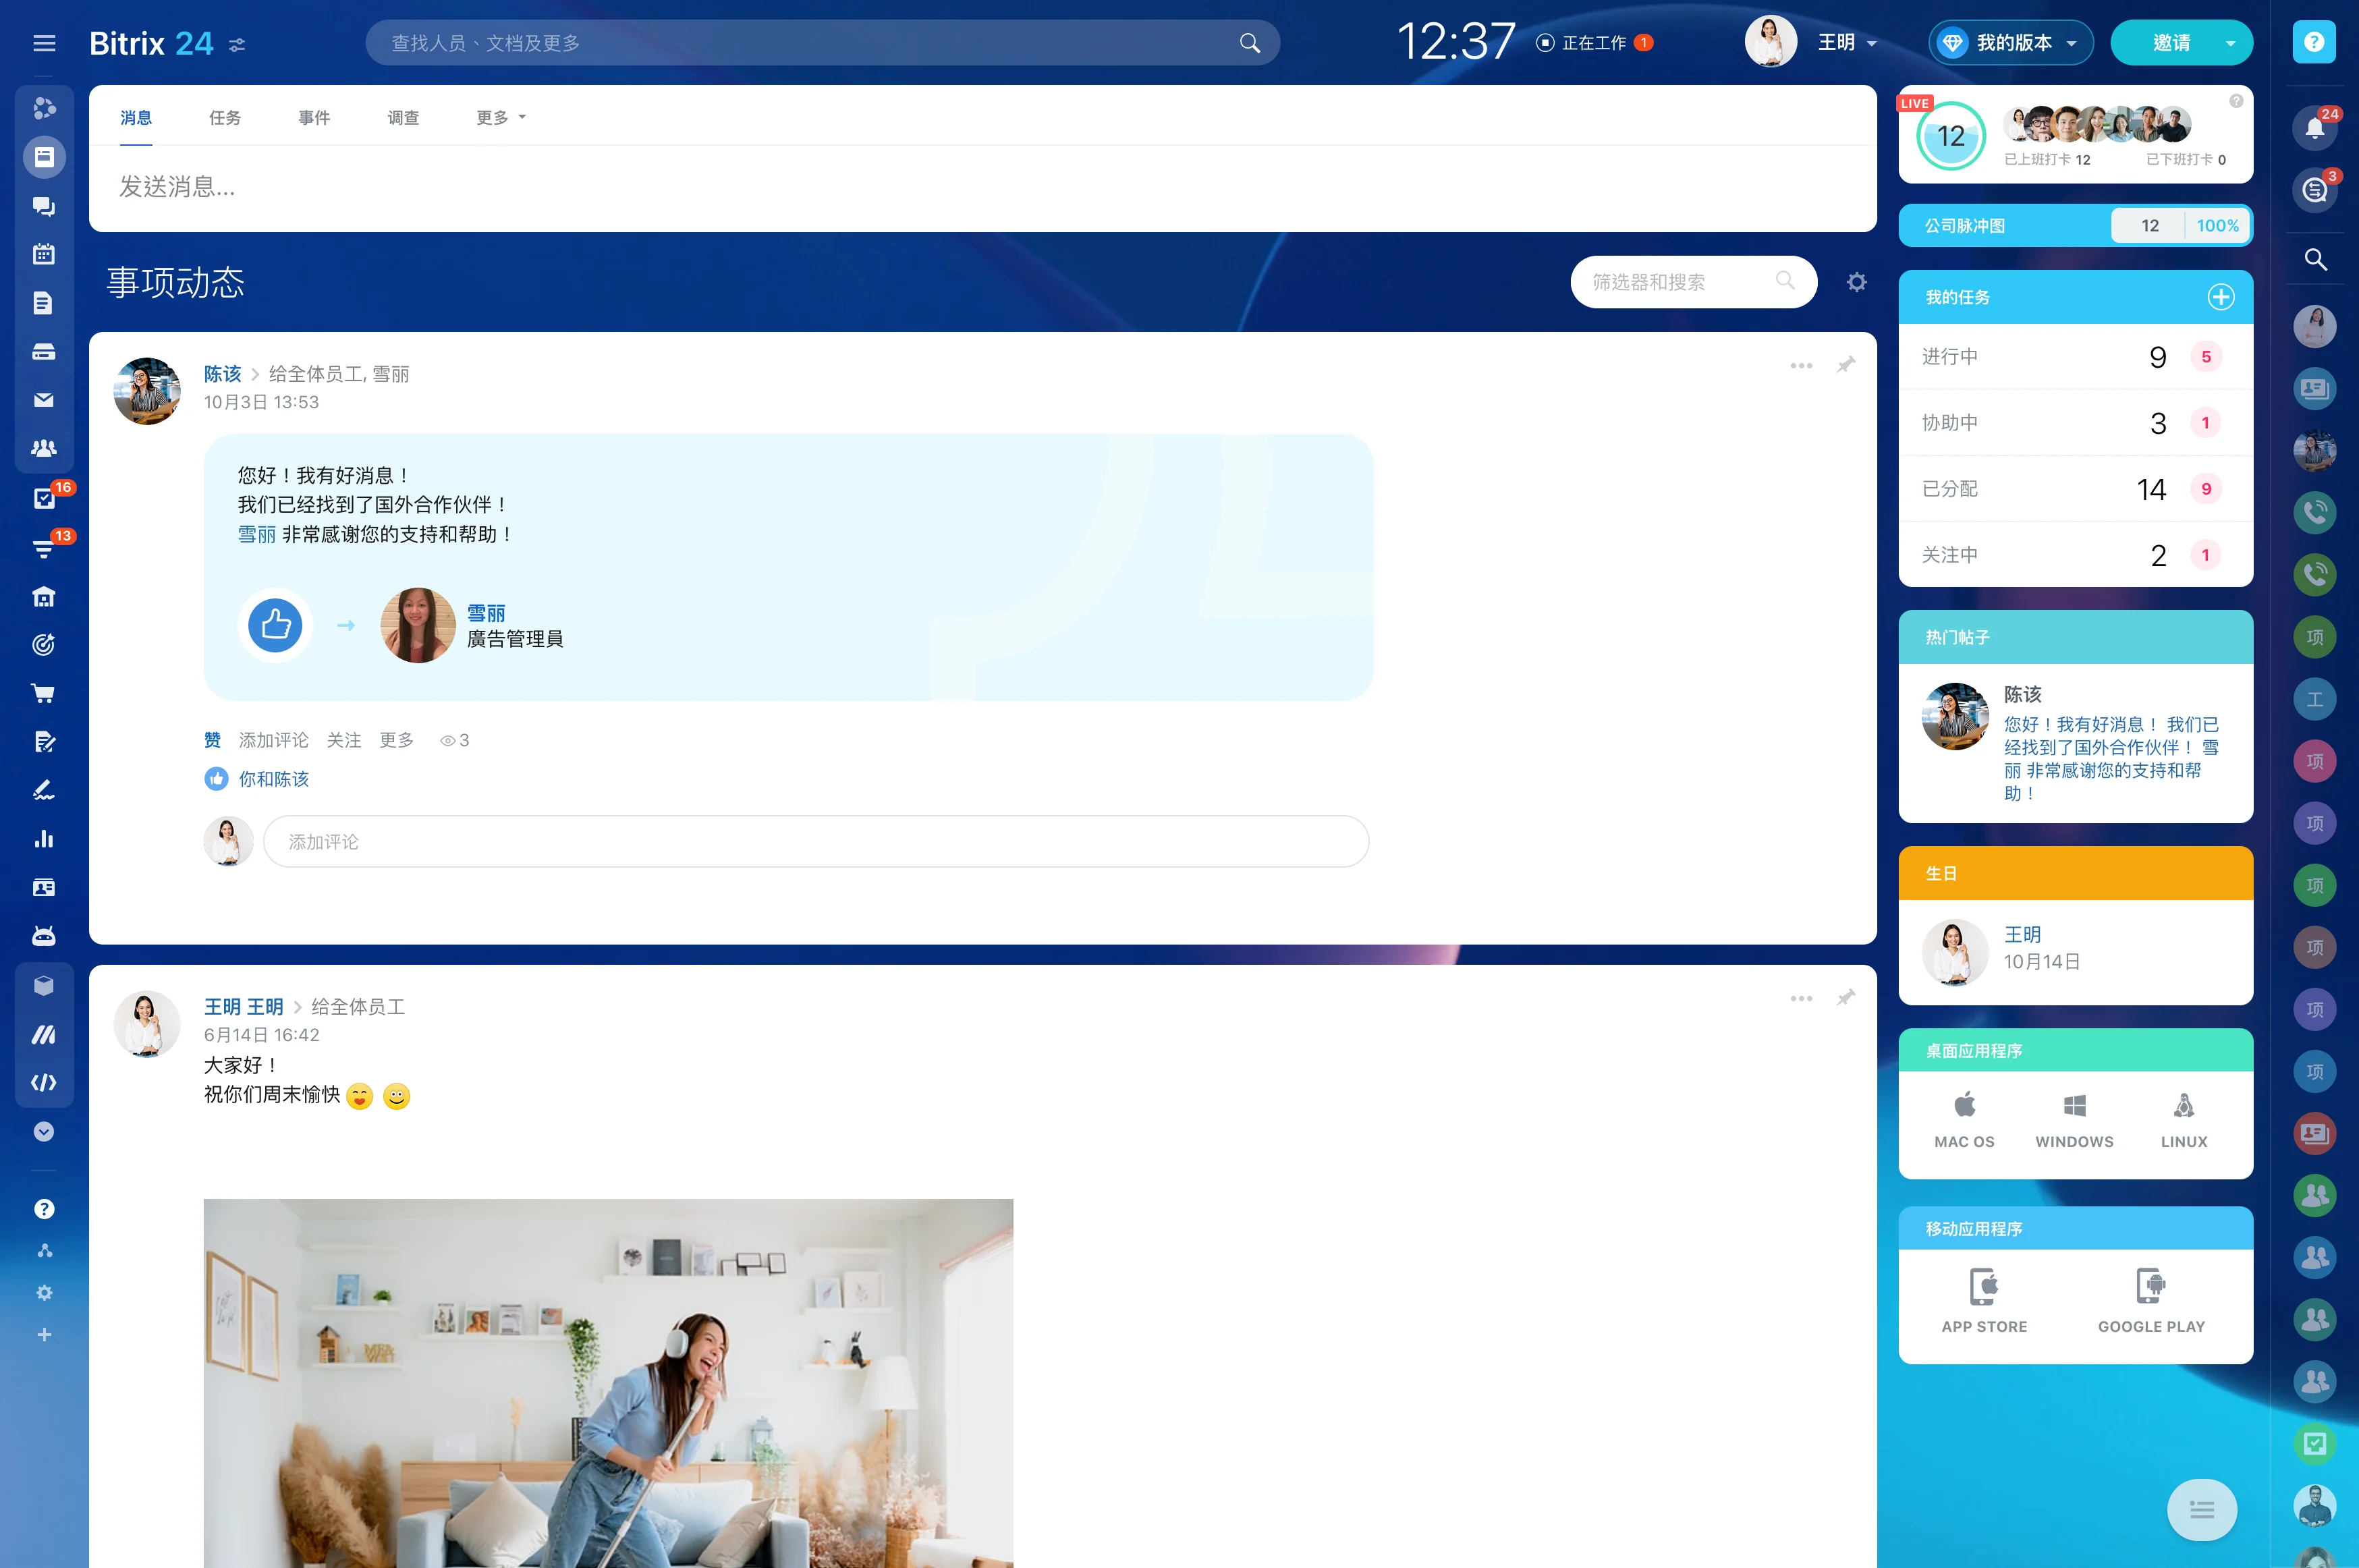Screen dimensions: 2359x1568
Task: Select the 消息 tab
Action: point(136,118)
